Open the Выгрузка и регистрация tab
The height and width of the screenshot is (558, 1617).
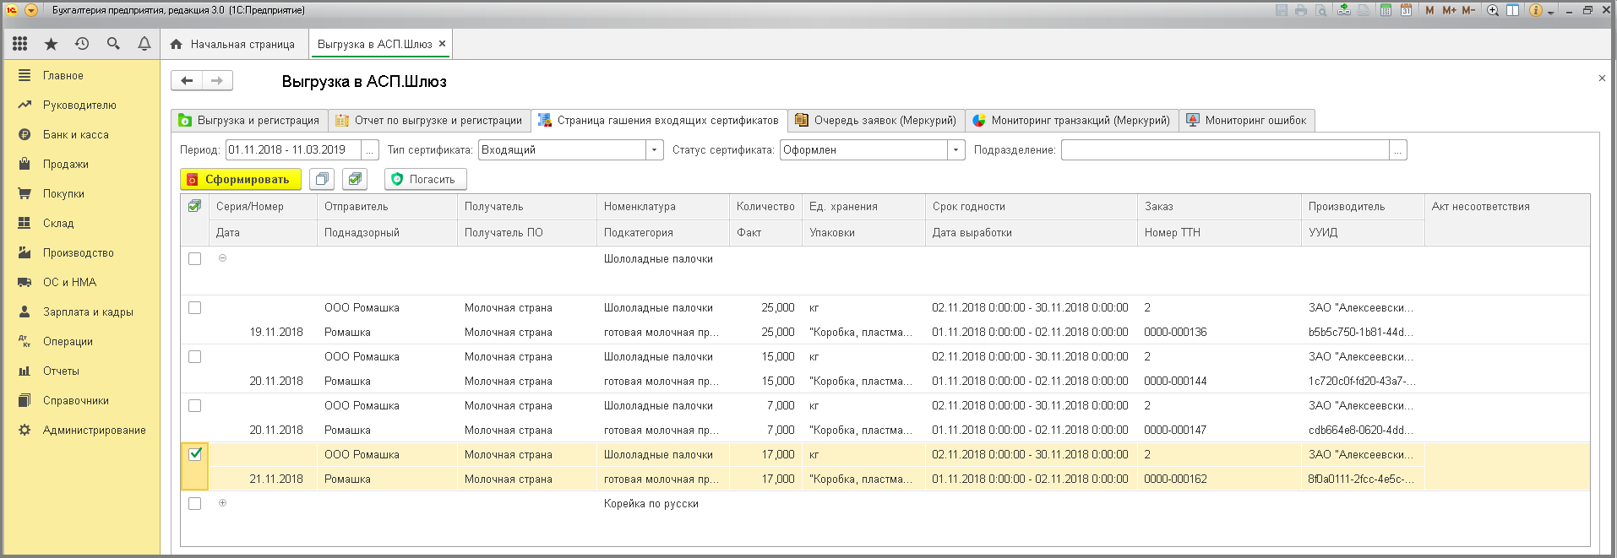point(250,121)
